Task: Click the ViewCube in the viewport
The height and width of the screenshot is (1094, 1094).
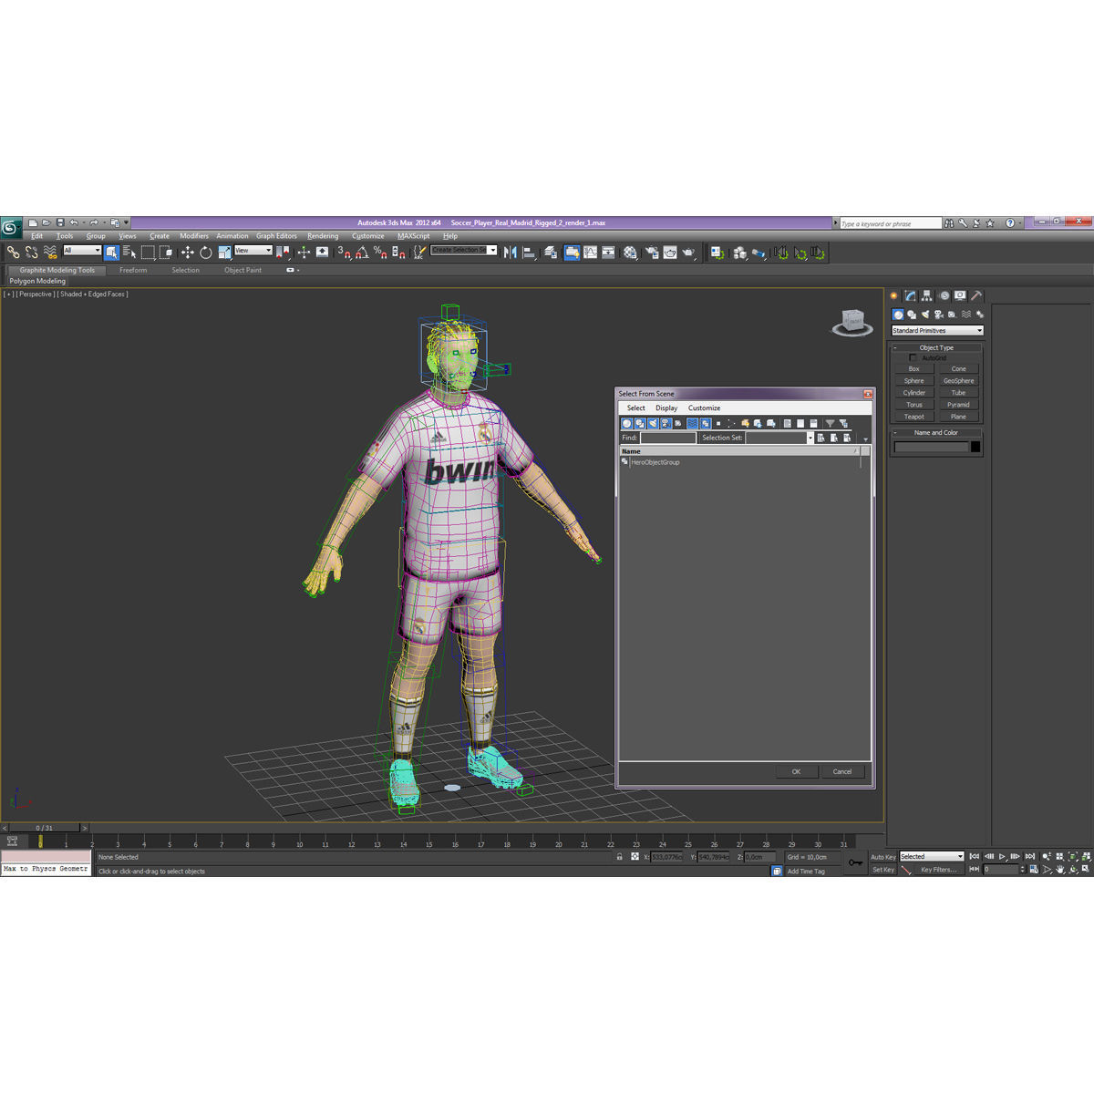Action: (x=852, y=322)
